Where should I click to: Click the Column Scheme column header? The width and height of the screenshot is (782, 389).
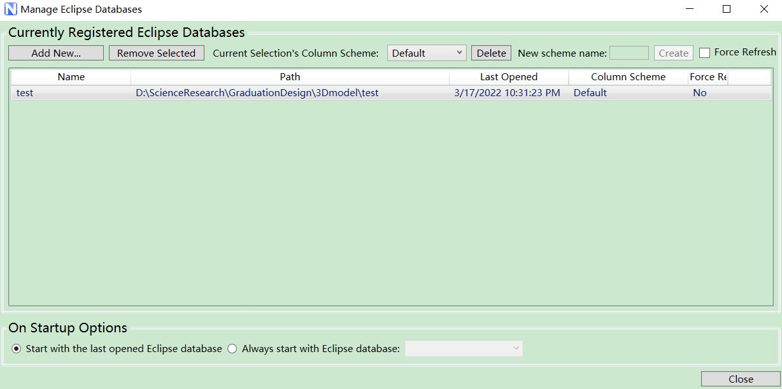[x=629, y=77]
